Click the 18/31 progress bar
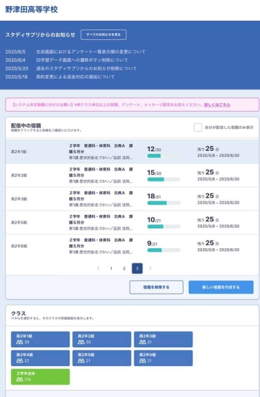Image resolution: width=260 pixels, height=397 pixels. click(x=163, y=203)
